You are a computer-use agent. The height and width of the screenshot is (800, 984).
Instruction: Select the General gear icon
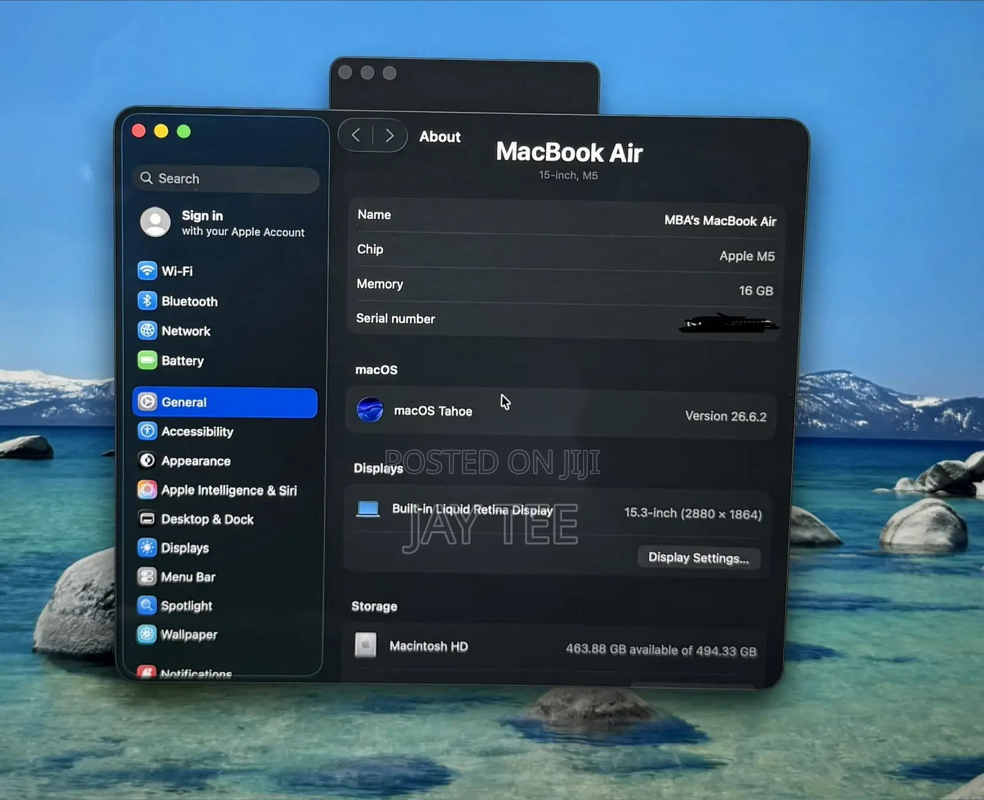tap(147, 402)
